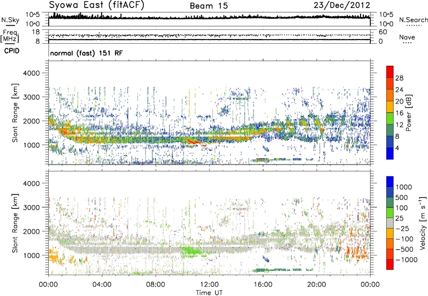428x296 pixels.
Task: Click the '20:00' time tick label
Action: tap(317, 285)
